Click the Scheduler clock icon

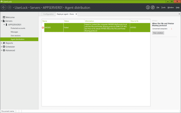tap(4, 47)
